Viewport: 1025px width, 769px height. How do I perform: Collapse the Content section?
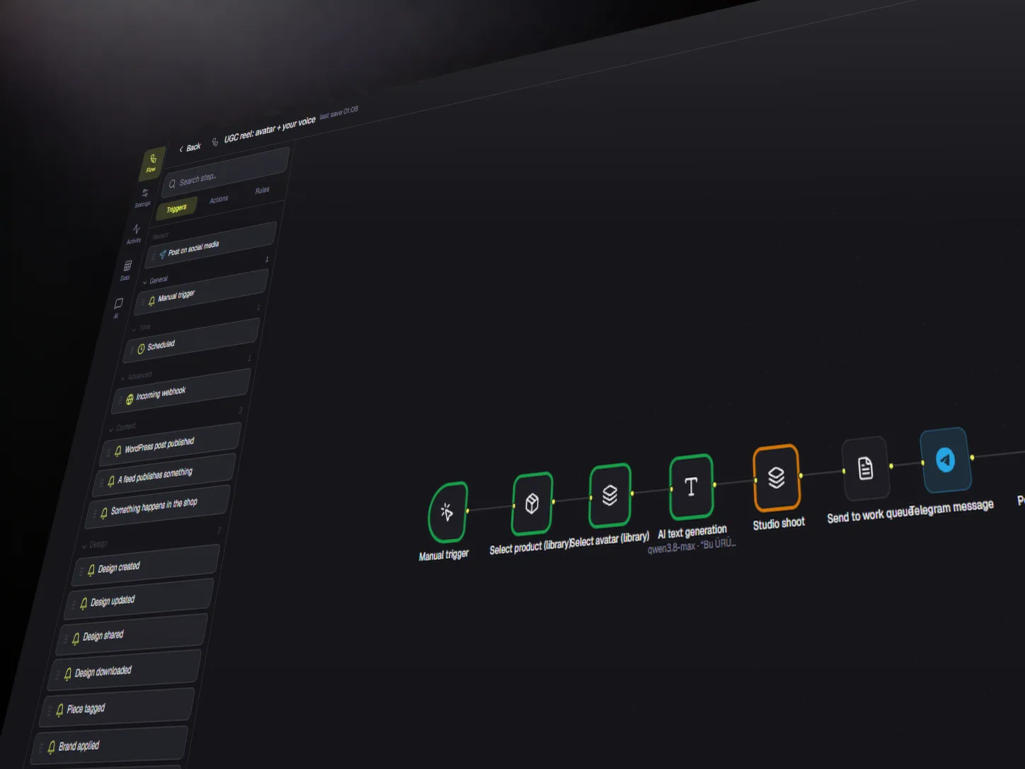pyautogui.click(x=122, y=428)
